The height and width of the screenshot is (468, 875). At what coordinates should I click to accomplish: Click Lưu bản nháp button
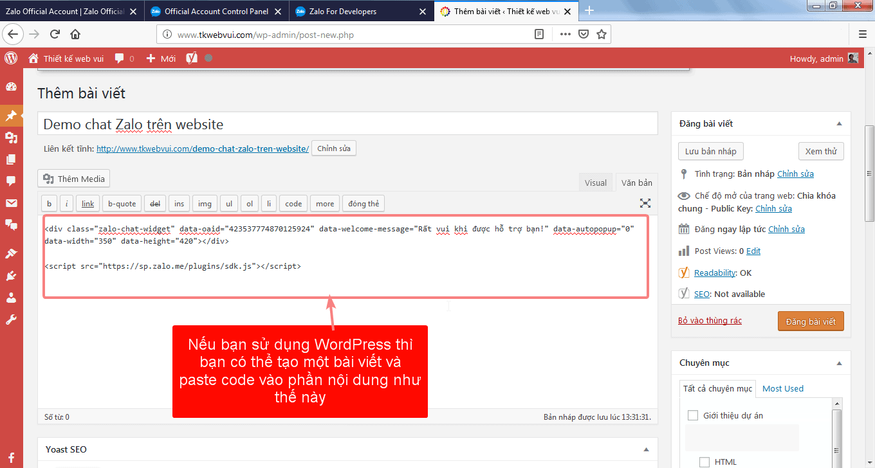coord(710,151)
